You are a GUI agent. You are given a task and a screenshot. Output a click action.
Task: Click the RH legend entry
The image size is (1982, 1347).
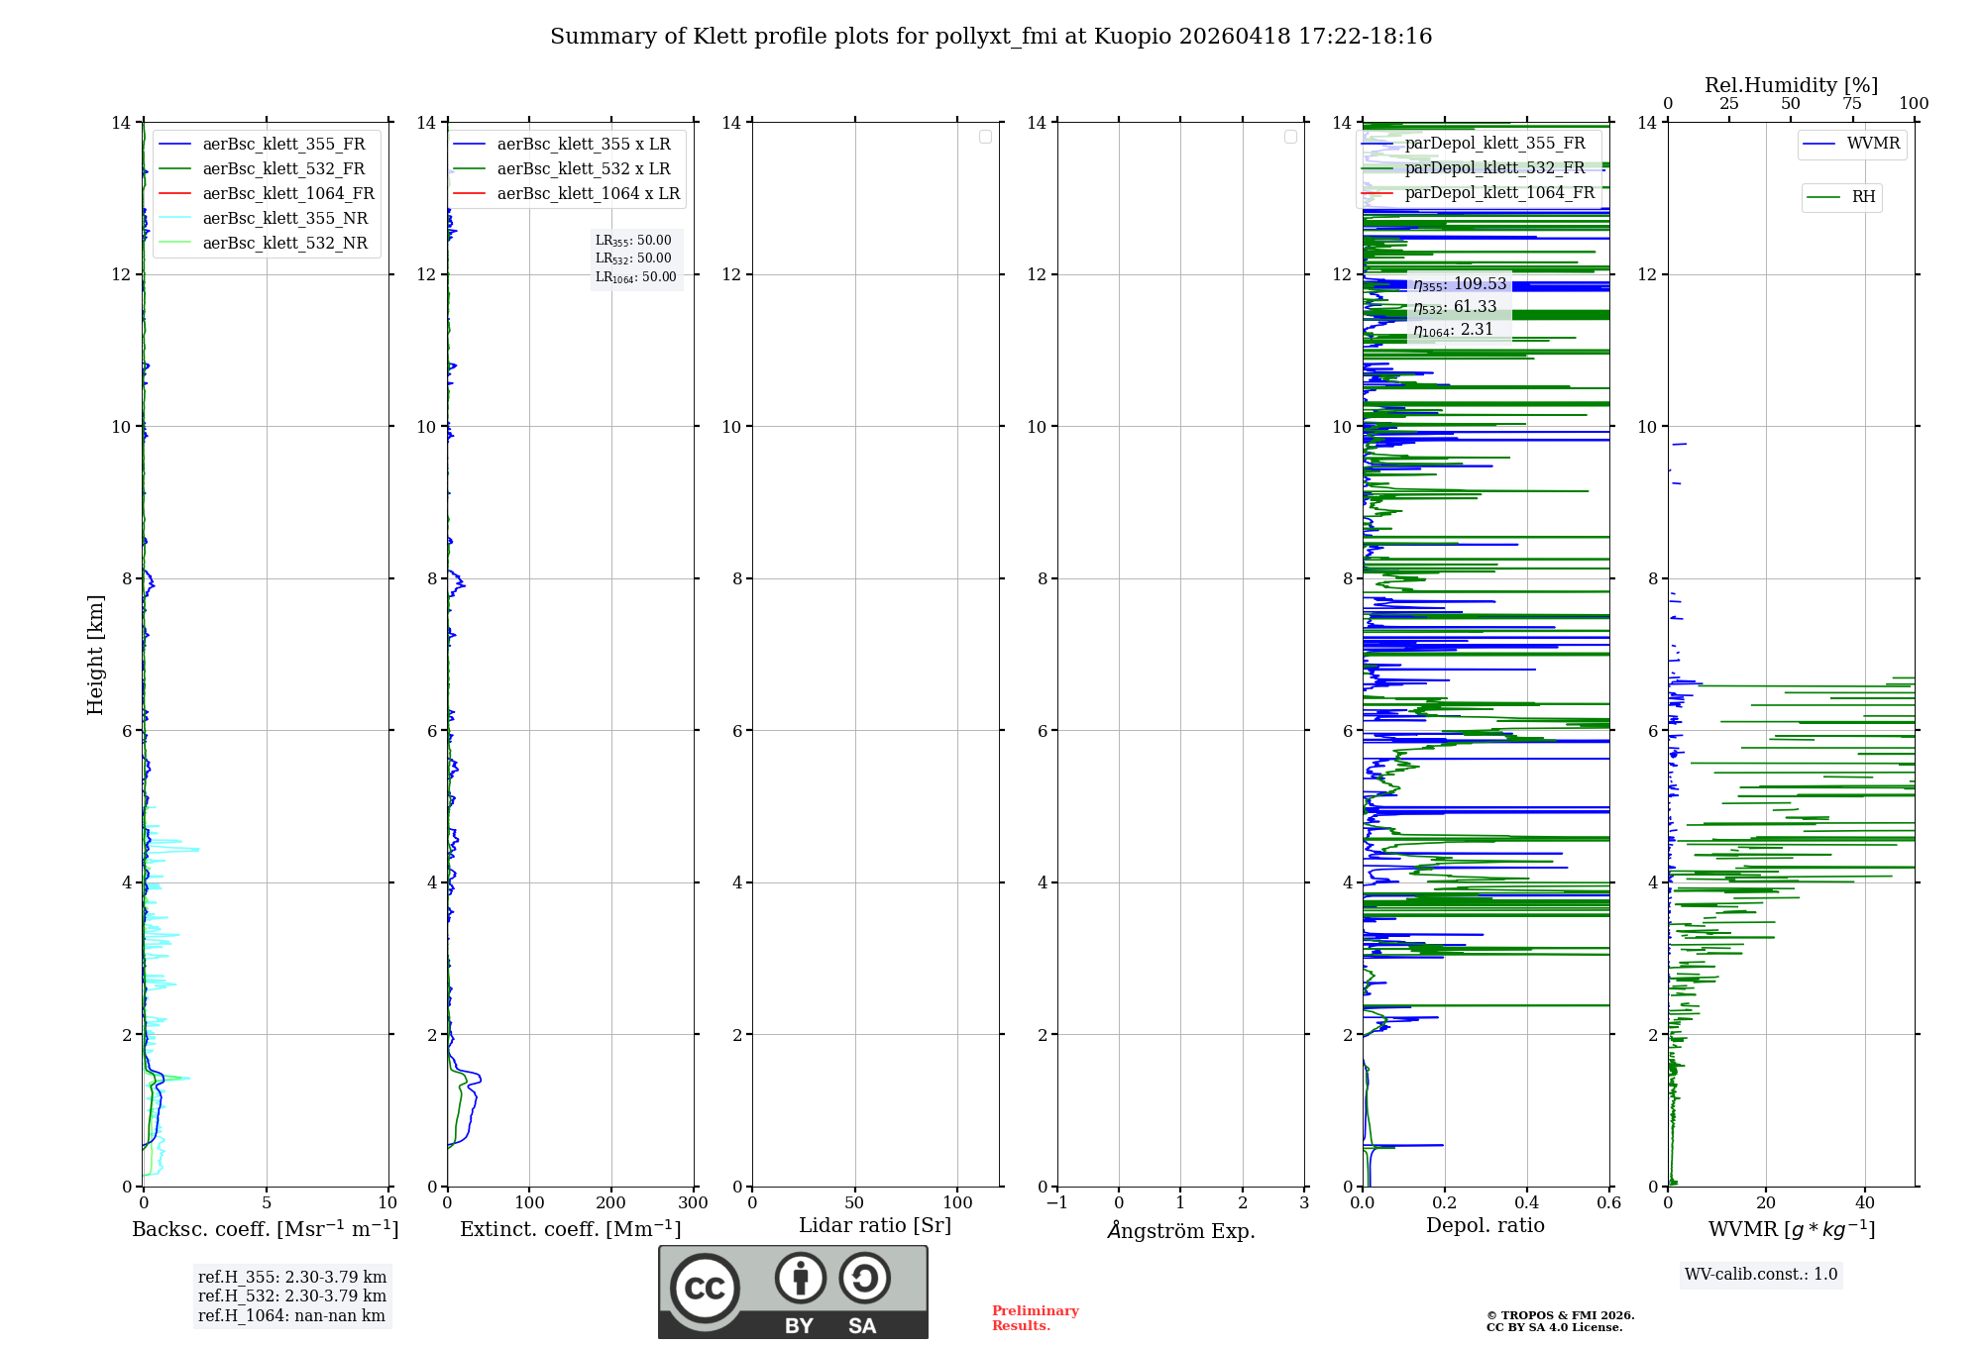coord(1862,197)
